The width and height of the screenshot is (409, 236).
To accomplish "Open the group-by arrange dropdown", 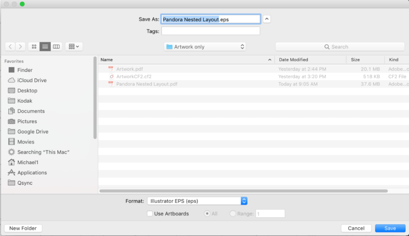I will tap(74, 46).
